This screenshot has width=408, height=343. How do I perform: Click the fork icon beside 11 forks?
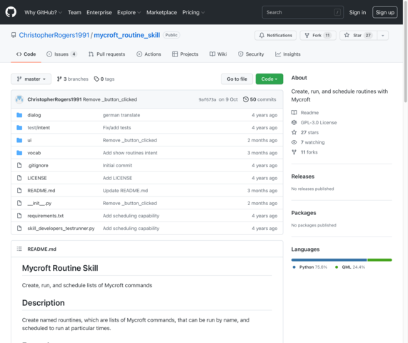tap(294, 152)
